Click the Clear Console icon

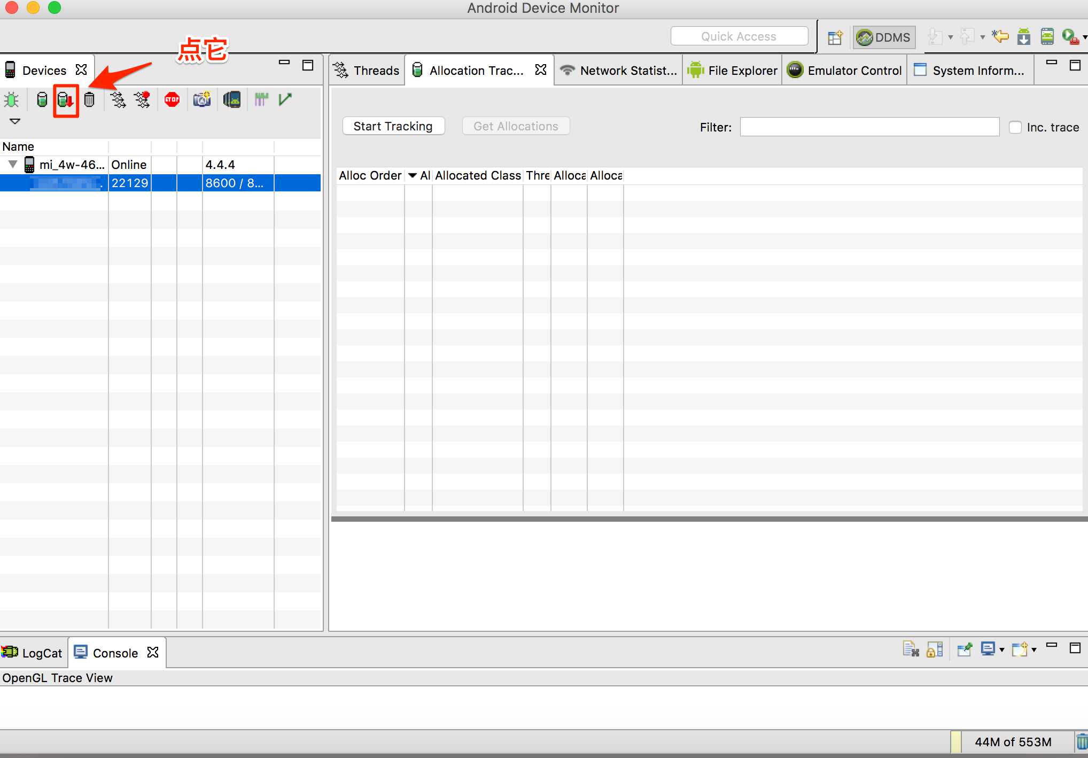click(911, 649)
